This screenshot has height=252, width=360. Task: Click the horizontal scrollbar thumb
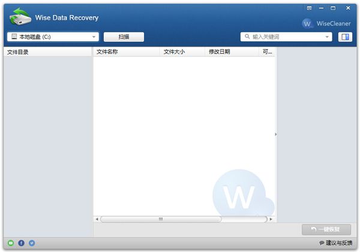pyautogui.click(x=161, y=219)
